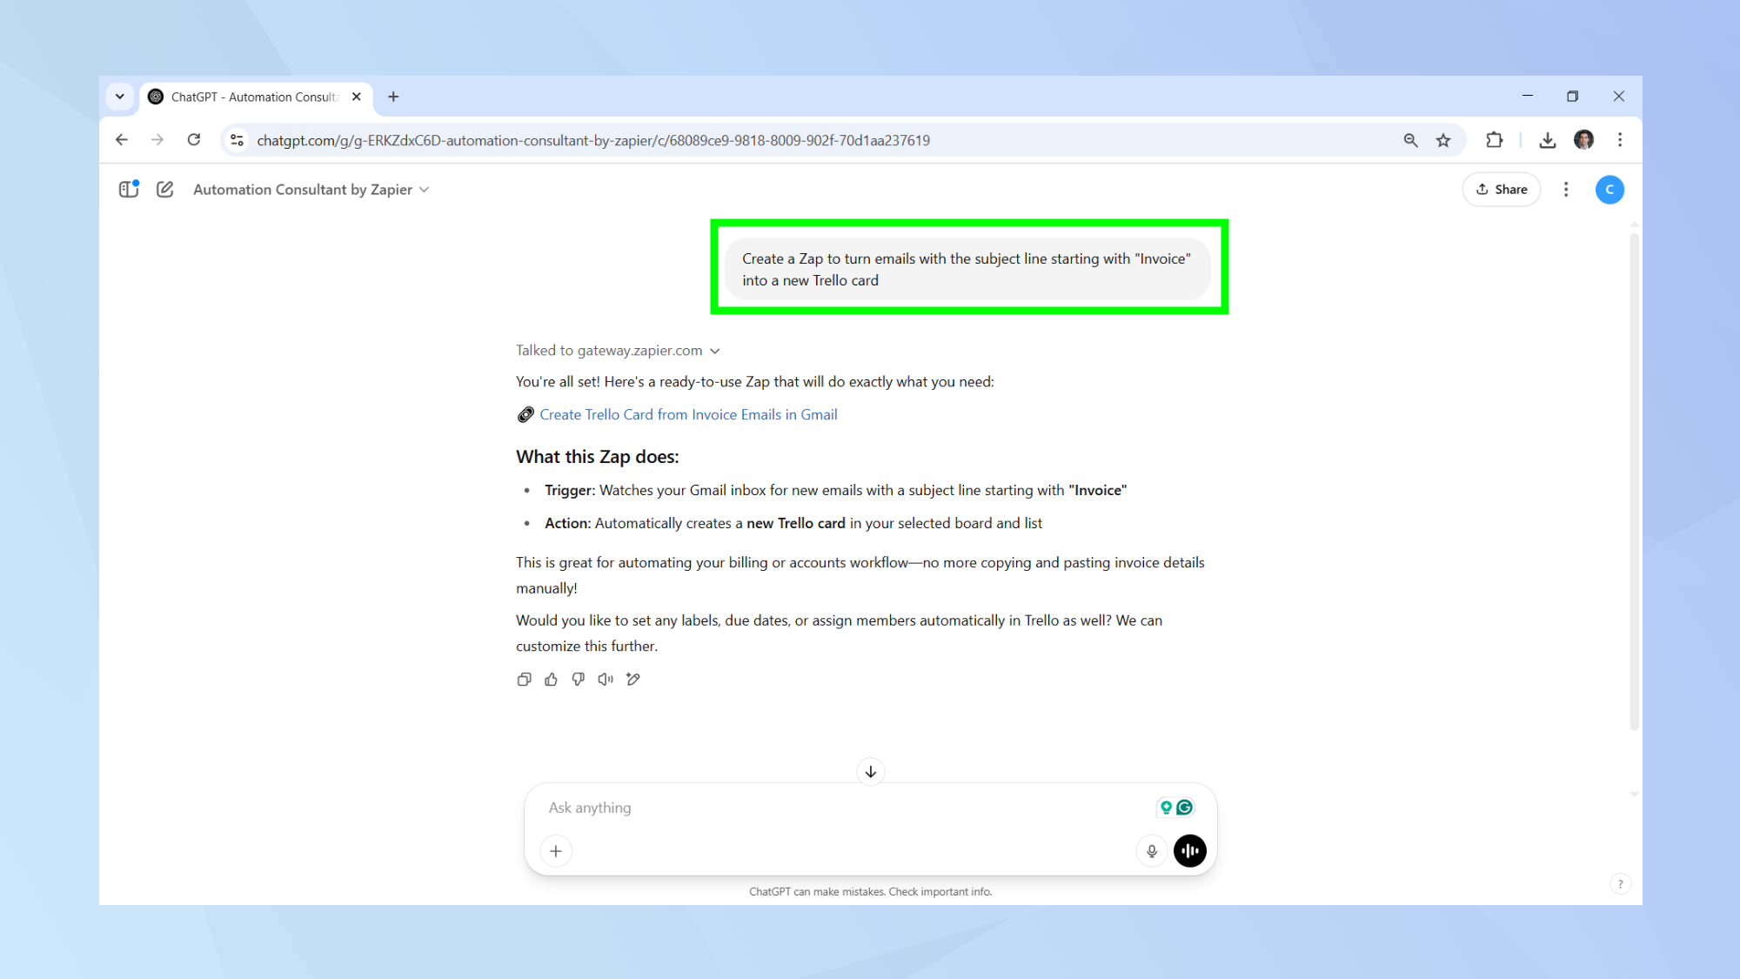1740x979 pixels.
Task: Click the microphone dictation button
Action: click(x=1151, y=851)
